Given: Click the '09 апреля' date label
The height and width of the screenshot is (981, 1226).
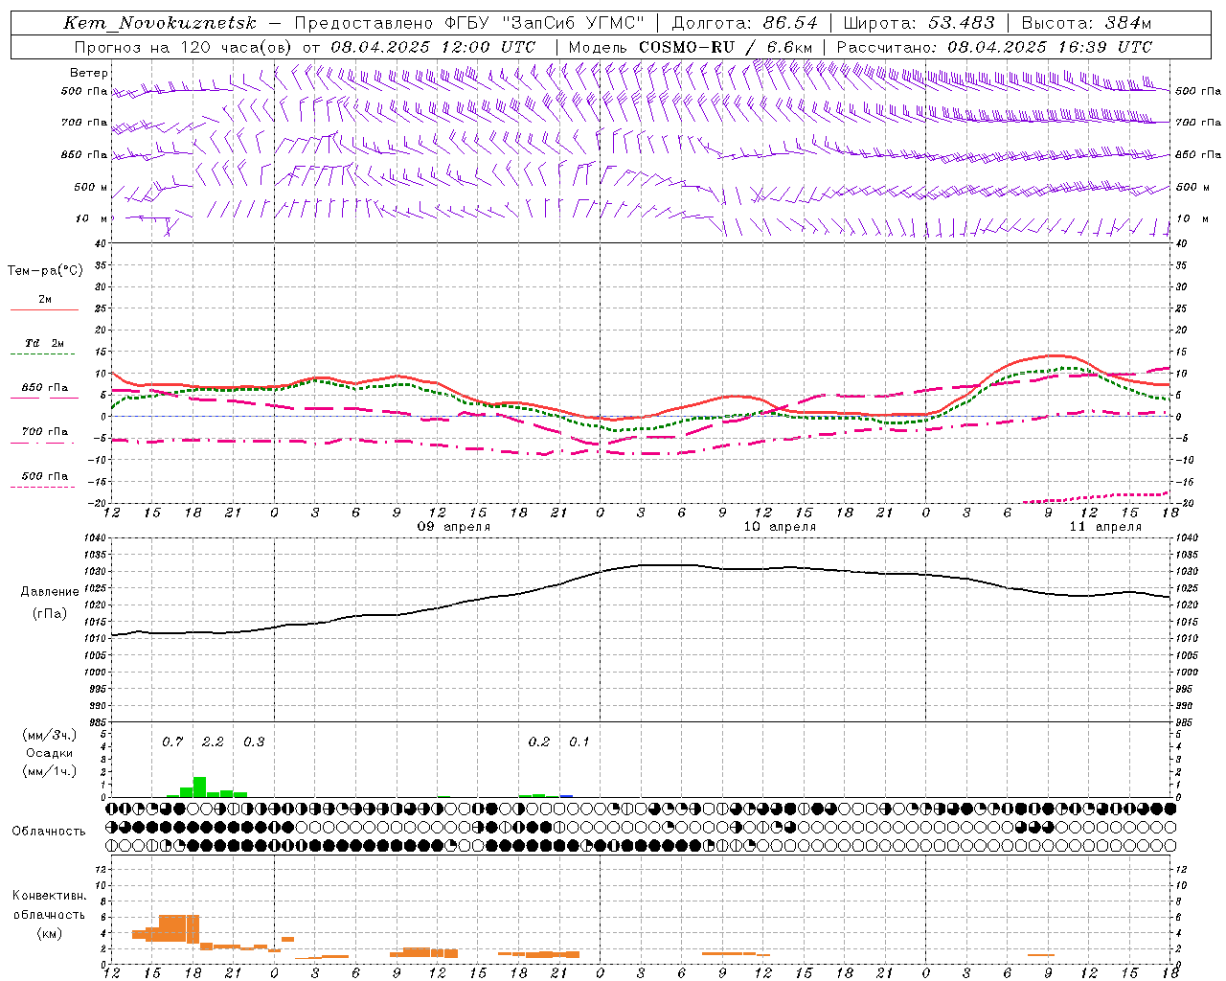Looking at the screenshot, I should coord(454,527).
